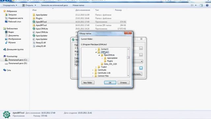Image resolution: width=211 pixels, height=119 pixels.
Task: Expand the ApecUpdater folder in tree
Action: pos(102,58)
